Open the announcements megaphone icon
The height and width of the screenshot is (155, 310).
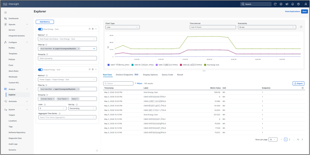point(287,4)
